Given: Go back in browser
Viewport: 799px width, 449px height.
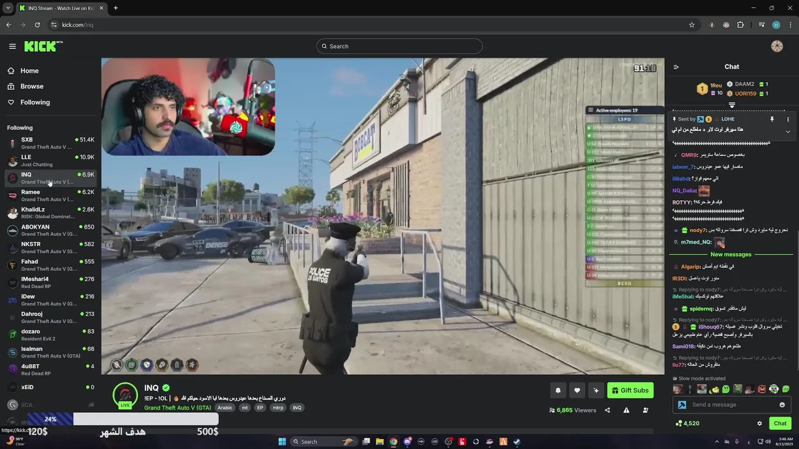Looking at the screenshot, I should tap(9, 25).
